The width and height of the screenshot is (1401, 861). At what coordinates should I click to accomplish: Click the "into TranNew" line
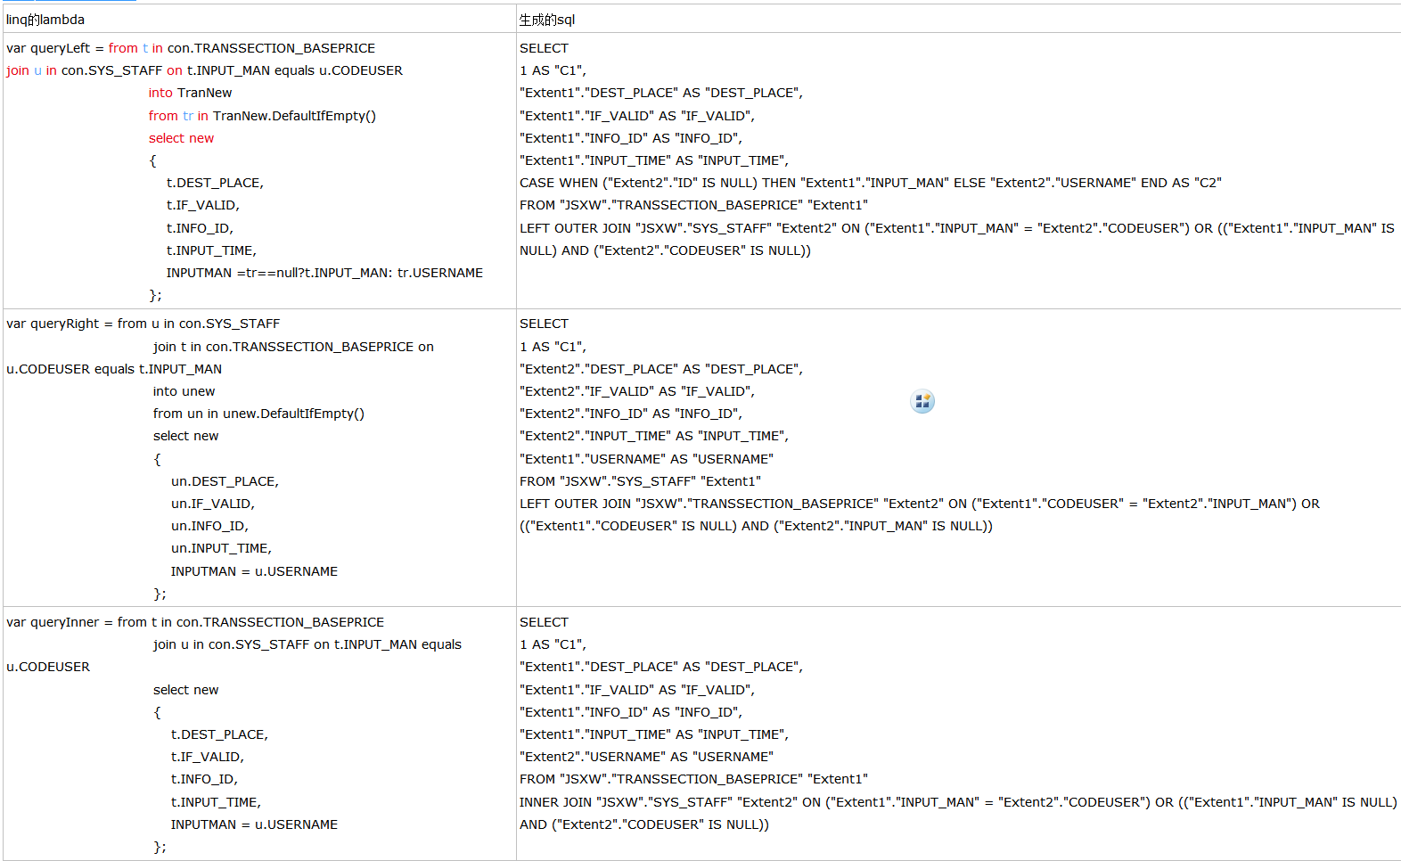click(x=190, y=93)
